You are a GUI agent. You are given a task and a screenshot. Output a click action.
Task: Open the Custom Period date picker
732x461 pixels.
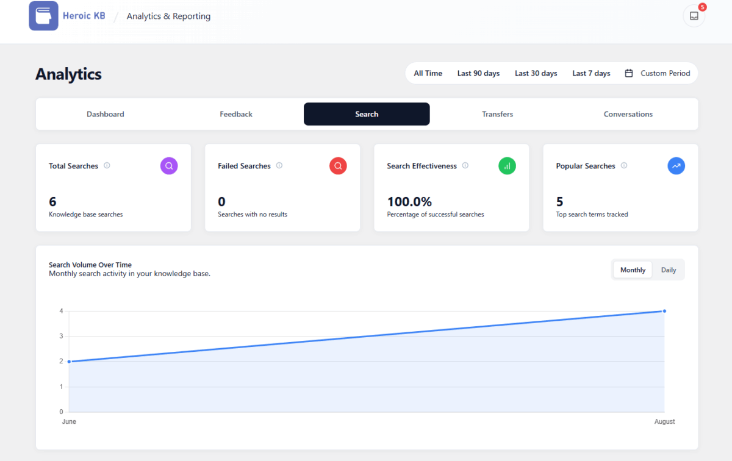pos(658,73)
